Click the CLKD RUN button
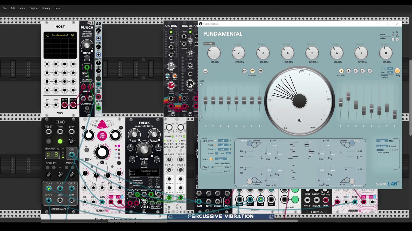The width and height of the screenshot is (412, 231). [60, 141]
